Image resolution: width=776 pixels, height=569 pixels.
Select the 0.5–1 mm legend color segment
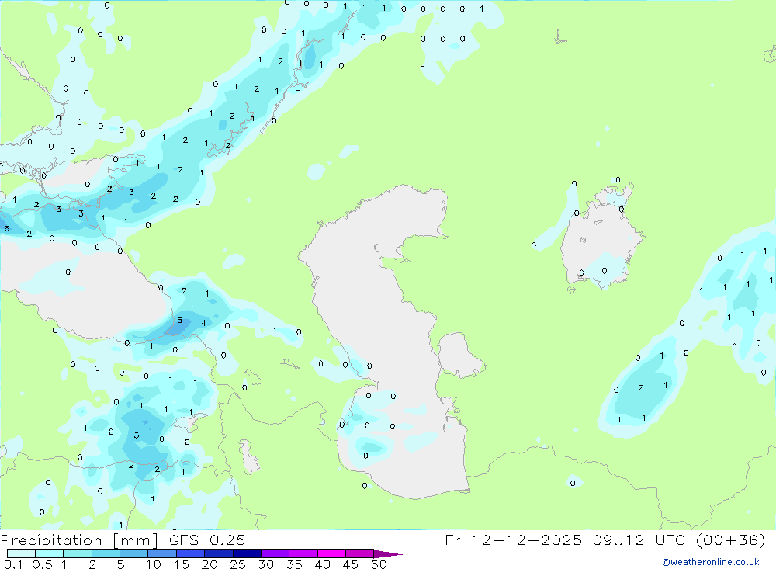[49, 553]
